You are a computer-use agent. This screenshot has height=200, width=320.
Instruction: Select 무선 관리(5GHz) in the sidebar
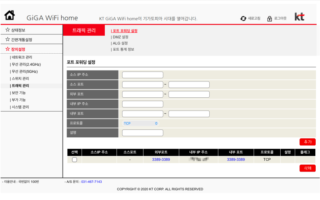(25, 72)
